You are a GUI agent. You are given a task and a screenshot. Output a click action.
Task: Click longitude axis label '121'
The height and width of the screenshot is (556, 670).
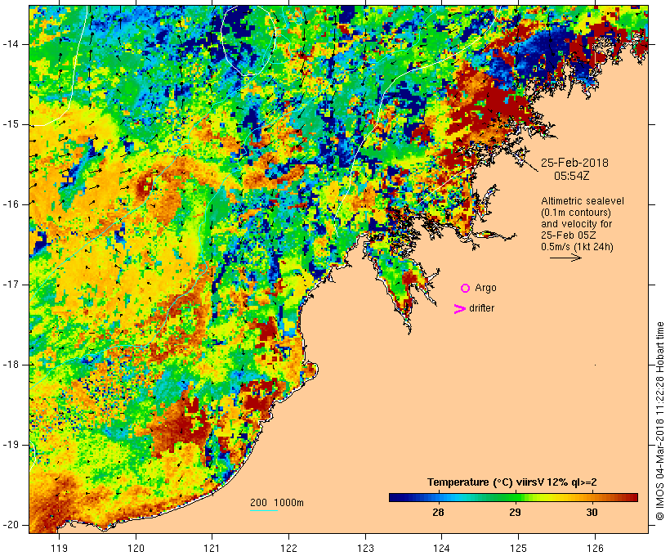[x=212, y=548]
